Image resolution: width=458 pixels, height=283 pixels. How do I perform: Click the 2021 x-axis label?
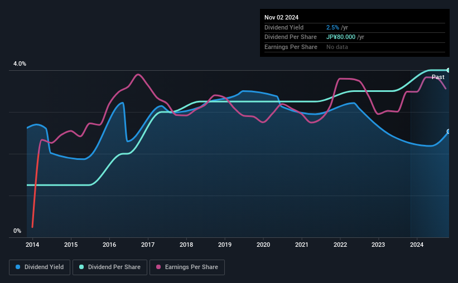302,245
